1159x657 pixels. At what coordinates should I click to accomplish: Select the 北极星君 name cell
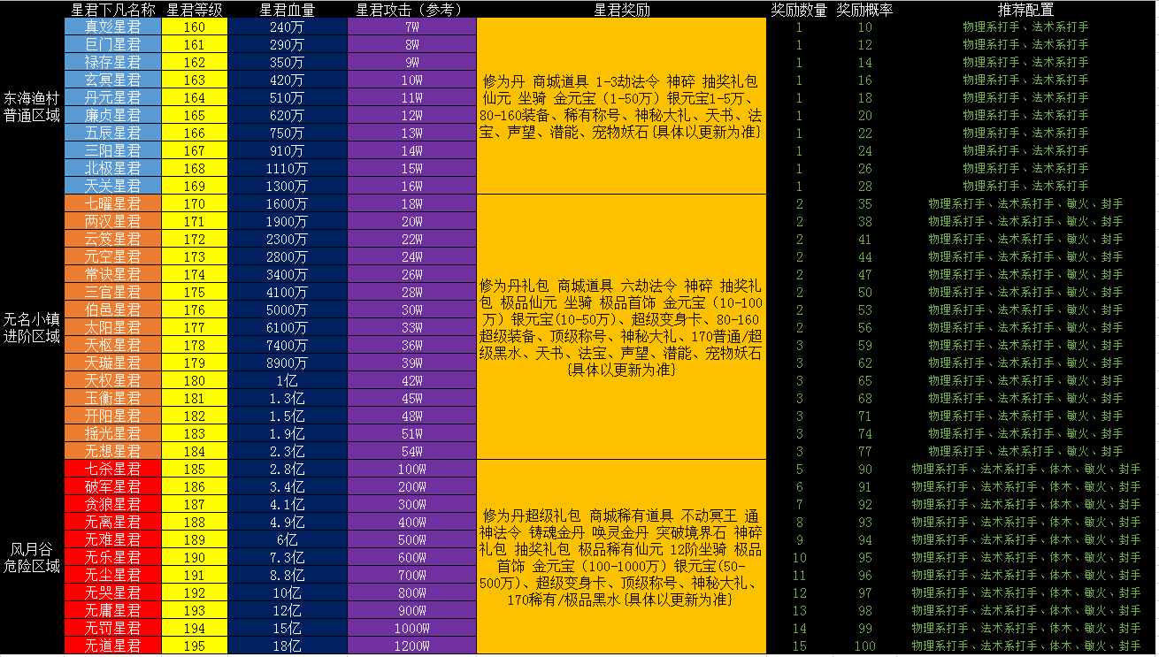click(113, 168)
